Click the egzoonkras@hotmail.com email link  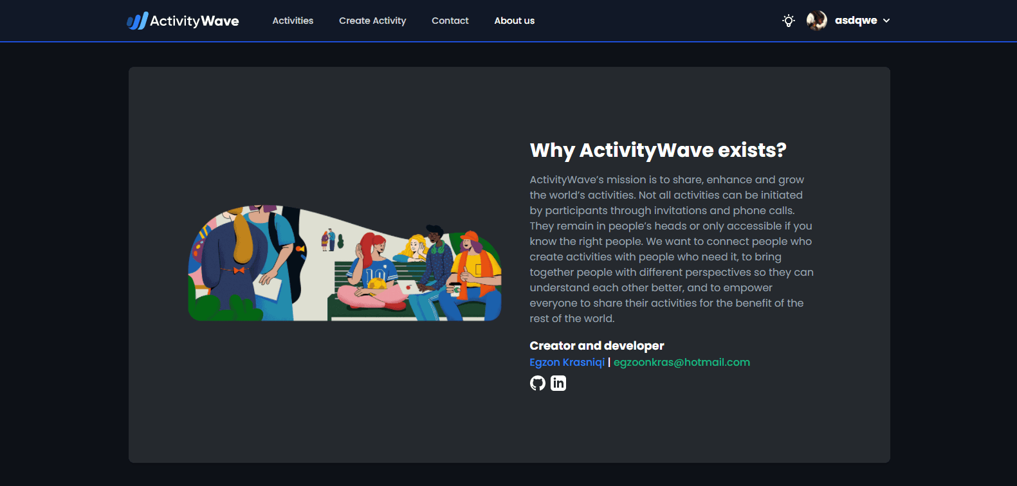coord(681,363)
